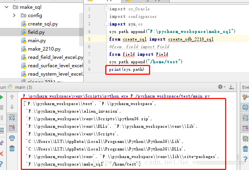The width and height of the screenshot is (249, 170).
Task: Click the folder icon beside config
Action: click(x=24, y=16)
